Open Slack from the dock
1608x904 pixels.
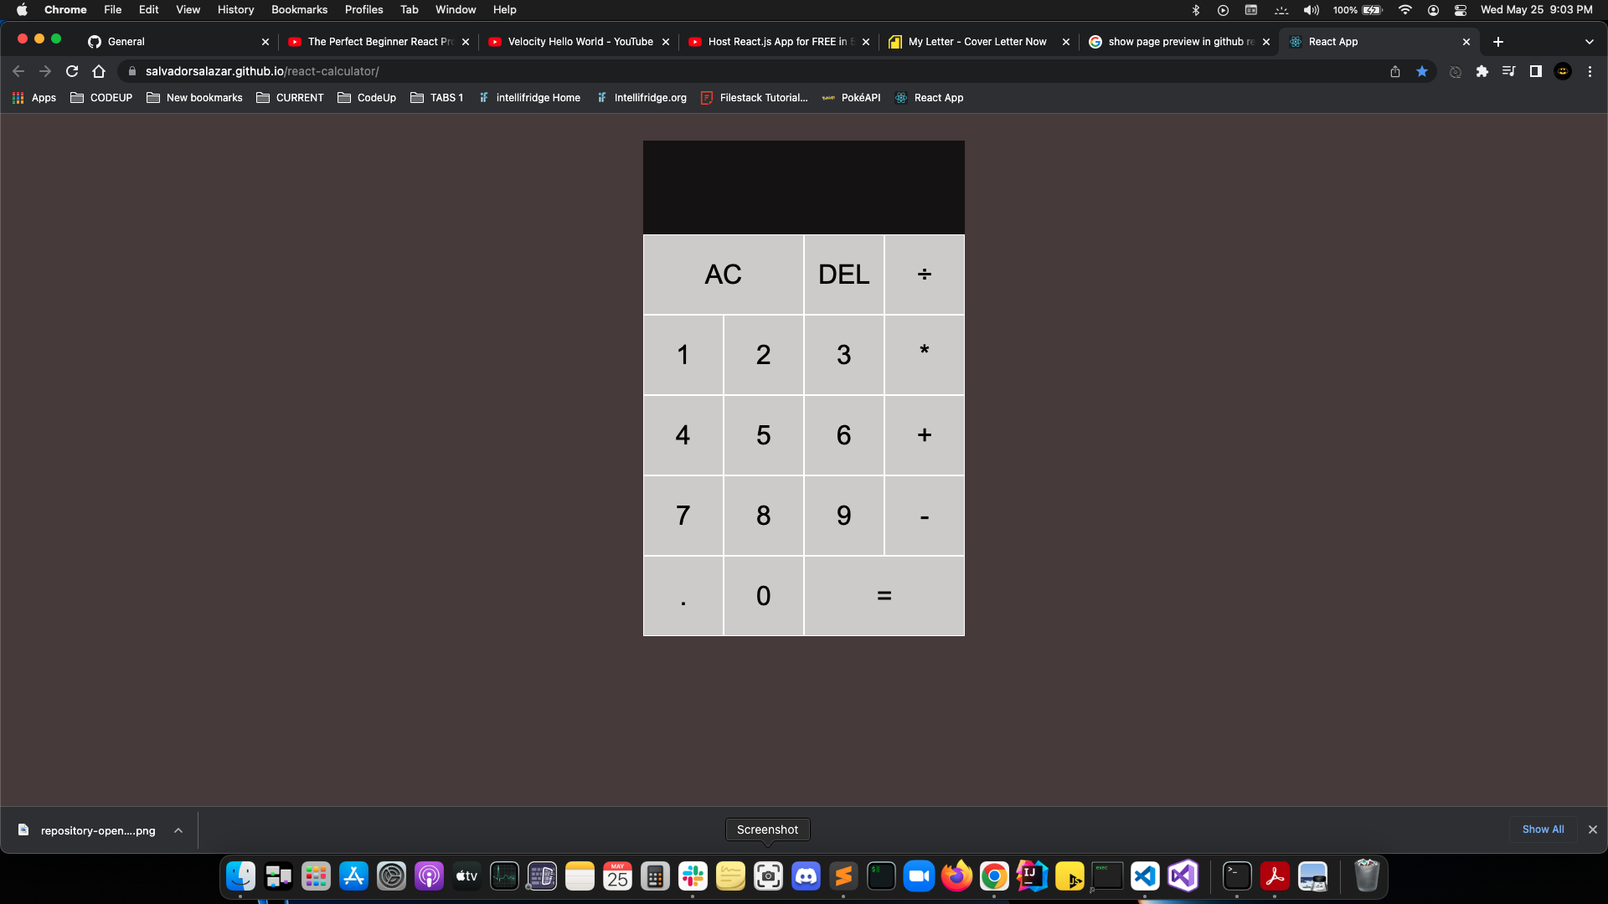tap(693, 876)
